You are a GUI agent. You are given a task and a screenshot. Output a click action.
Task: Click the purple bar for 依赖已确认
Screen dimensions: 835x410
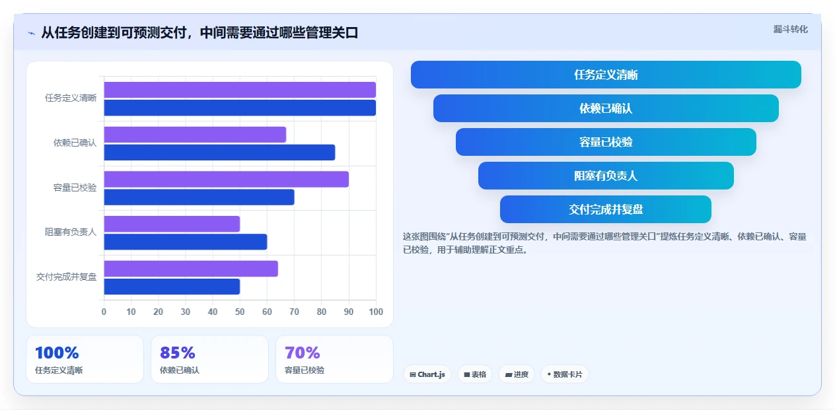click(195, 135)
